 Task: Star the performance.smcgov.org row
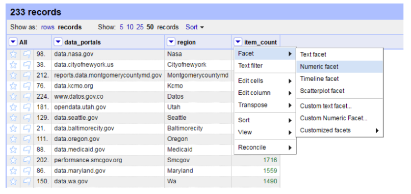(x=13, y=160)
